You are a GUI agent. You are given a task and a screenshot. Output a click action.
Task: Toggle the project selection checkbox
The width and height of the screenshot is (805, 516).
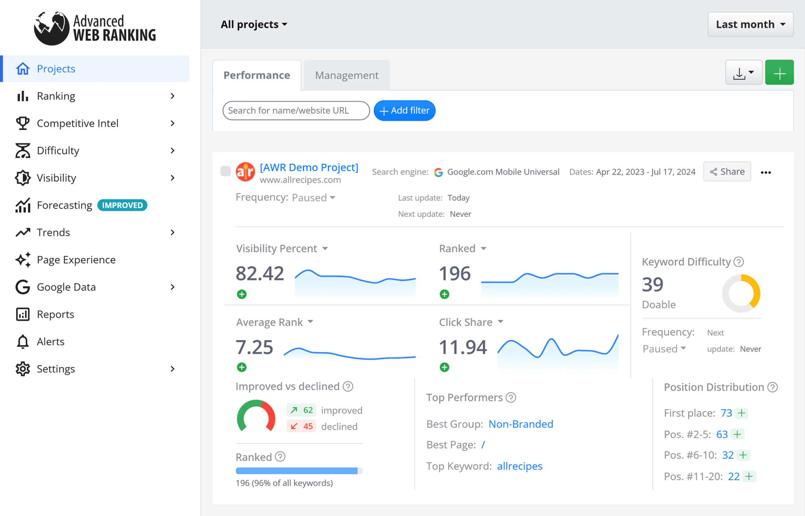point(225,171)
